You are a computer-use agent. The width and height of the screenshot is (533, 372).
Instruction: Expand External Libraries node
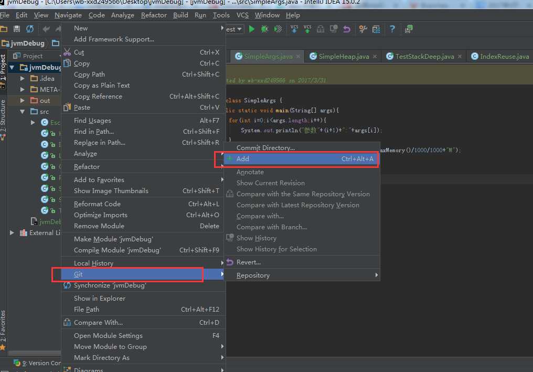[12, 232]
